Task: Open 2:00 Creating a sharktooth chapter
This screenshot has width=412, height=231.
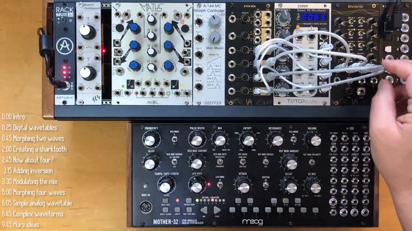Action: [34, 149]
